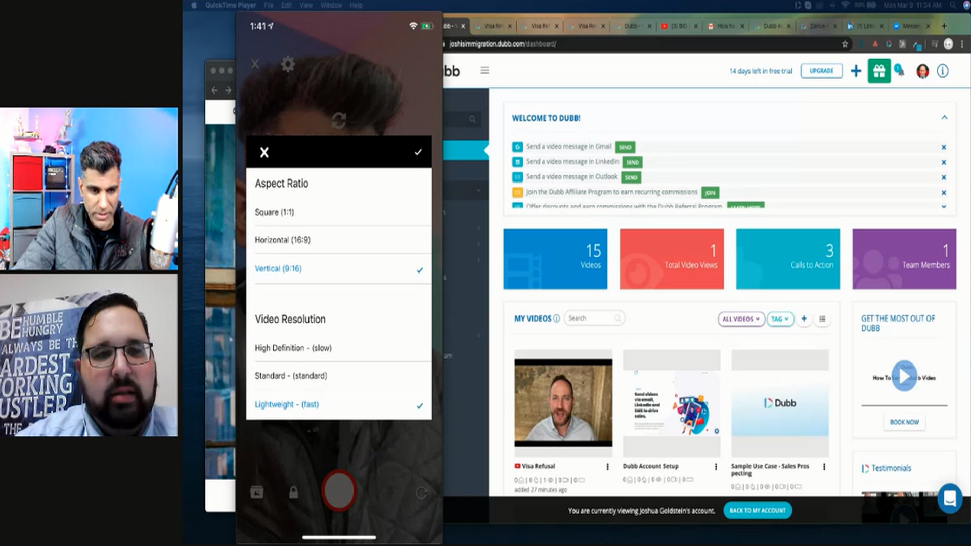Viewport: 971px width, 546px height.
Task: Open the user profile avatar
Action: click(x=922, y=71)
